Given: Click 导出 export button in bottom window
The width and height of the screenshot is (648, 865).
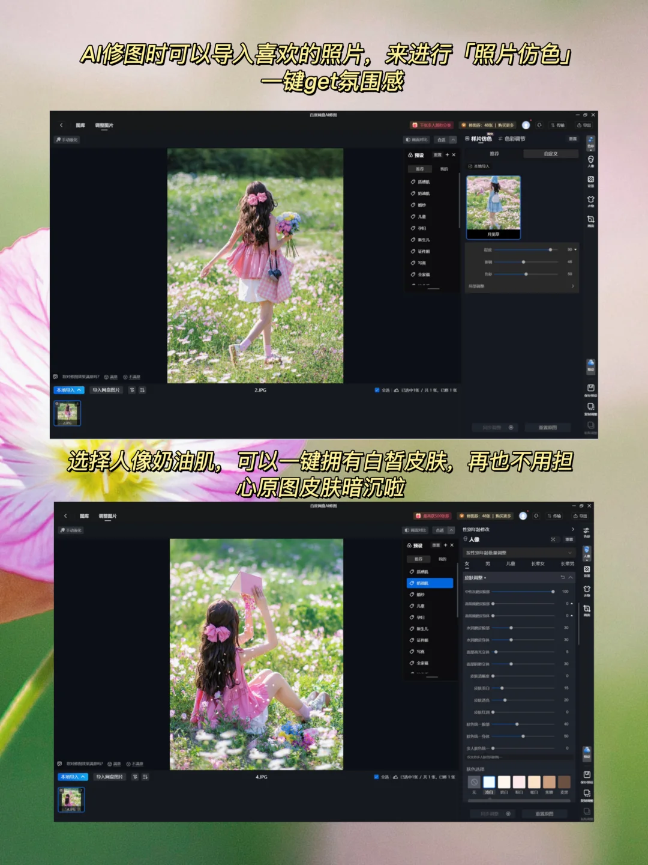Looking at the screenshot, I should pos(580,515).
